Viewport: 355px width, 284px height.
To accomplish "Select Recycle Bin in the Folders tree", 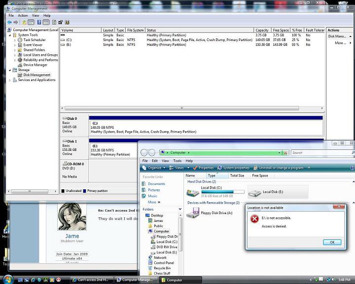I will click(x=162, y=268).
